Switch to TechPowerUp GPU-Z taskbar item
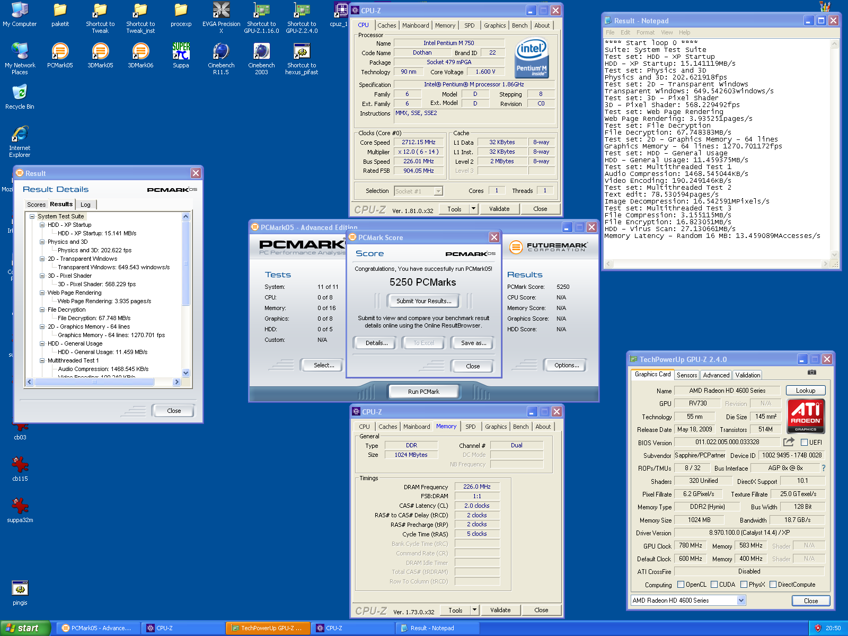The height and width of the screenshot is (636, 848). (268, 628)
